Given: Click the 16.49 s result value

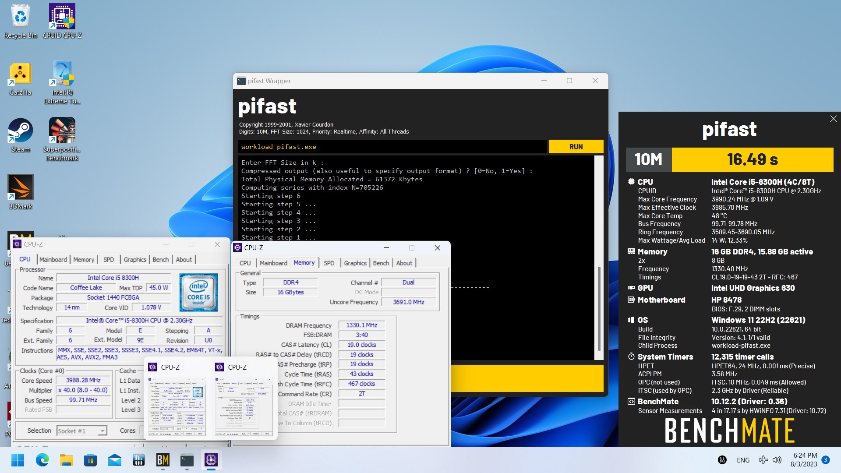Looking at the screenshot, I should [753, 159].
